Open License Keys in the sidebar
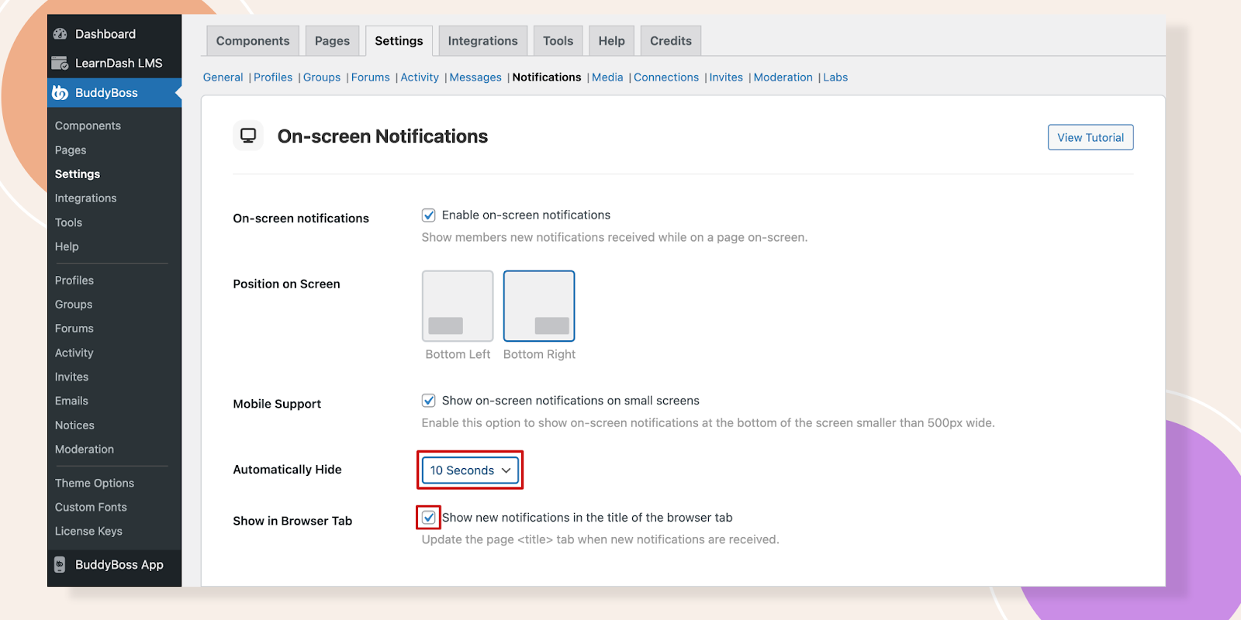The width and height of the screenshot is (1241, 620). click(88, 531)
